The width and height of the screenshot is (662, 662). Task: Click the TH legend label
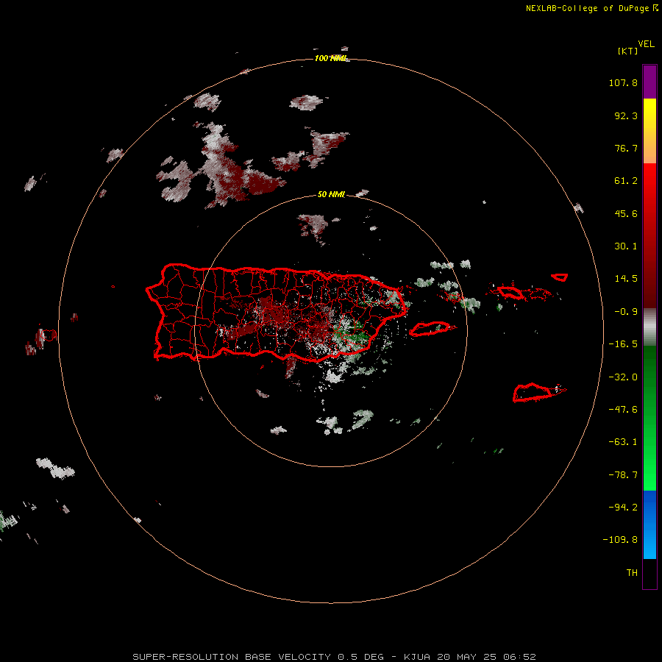[632, 573]
